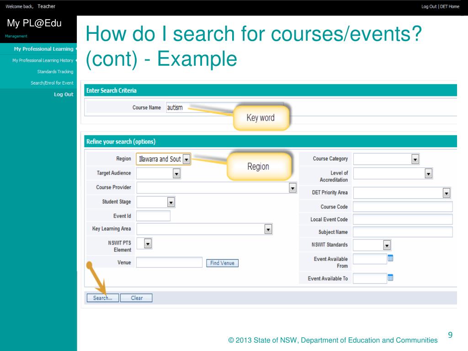
Task: Click the "Welcome back, Teacher" text
Action: (x=30, y=6)
